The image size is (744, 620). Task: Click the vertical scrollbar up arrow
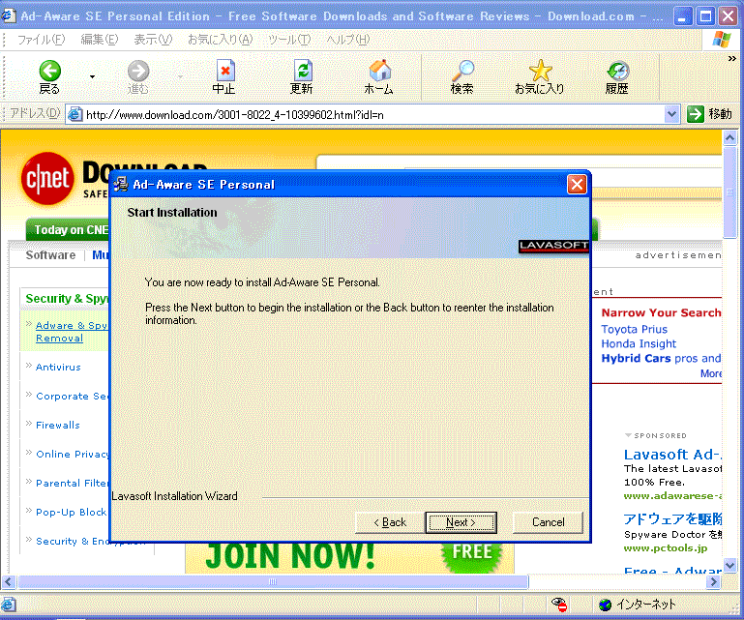[x=729, y=138]
